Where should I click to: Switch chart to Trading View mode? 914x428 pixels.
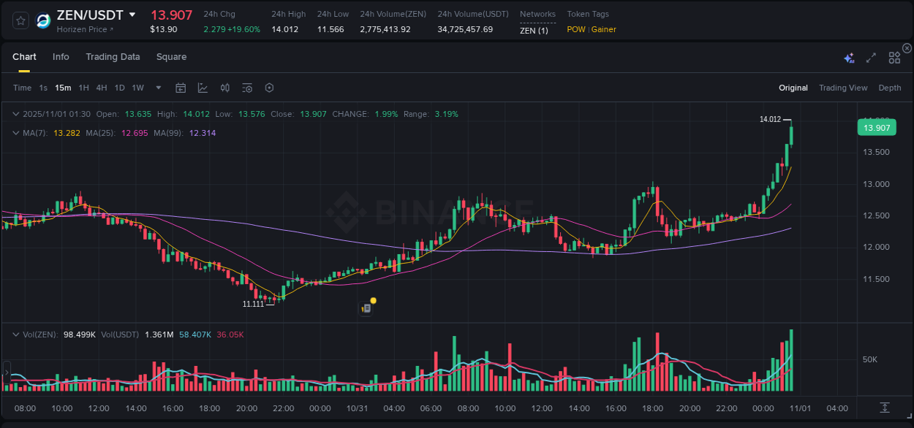coord(842,88)
